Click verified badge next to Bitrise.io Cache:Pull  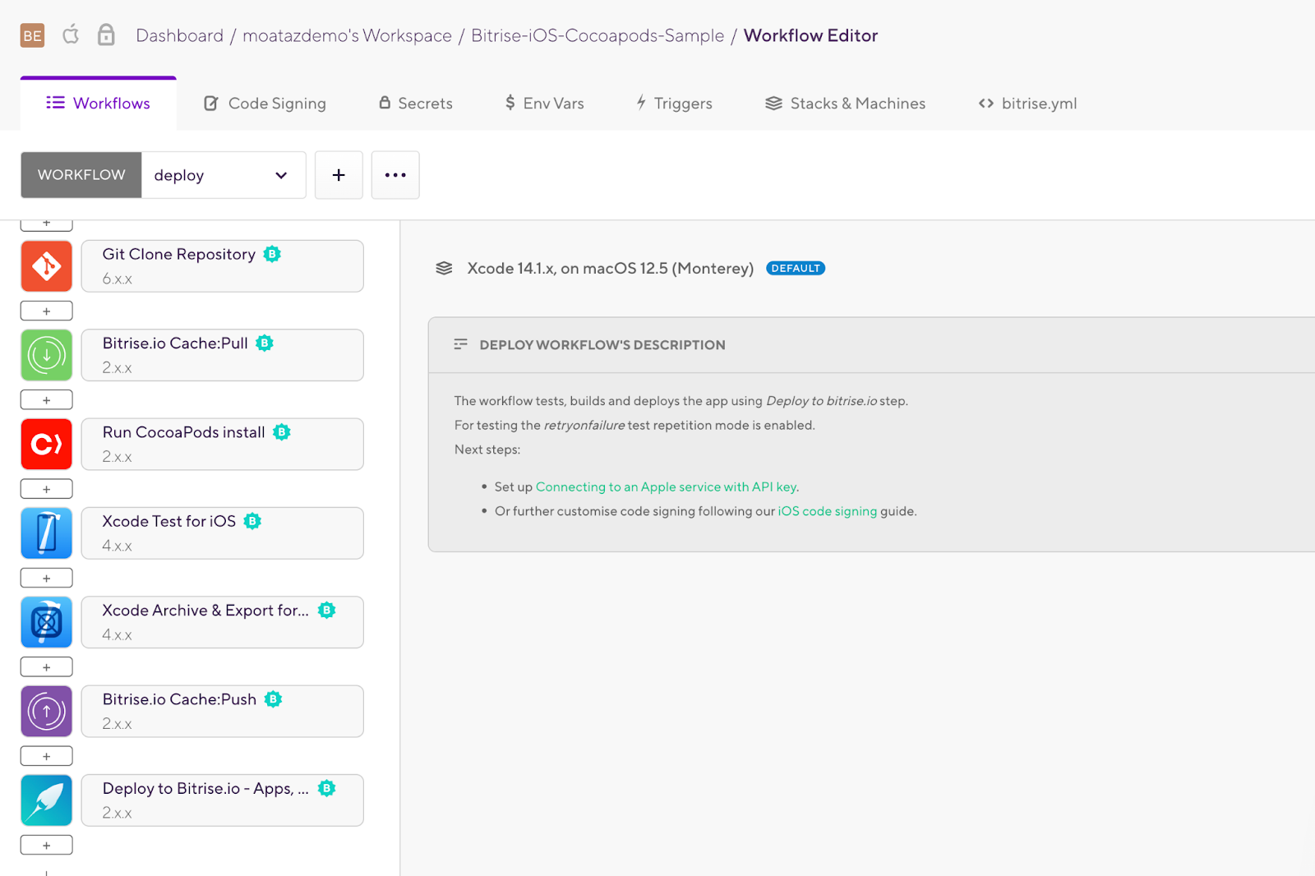tap(264, 343)
